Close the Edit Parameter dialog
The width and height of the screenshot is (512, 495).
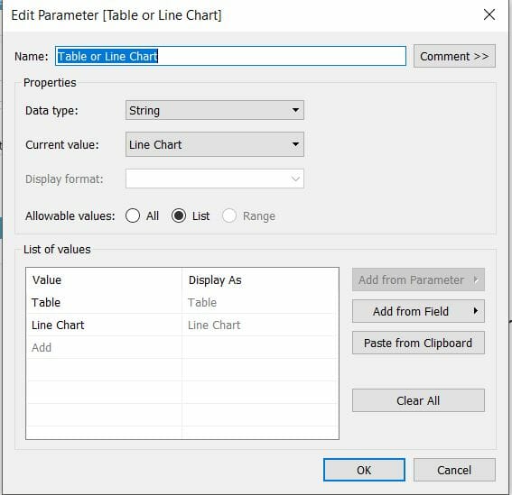[489, 14]
